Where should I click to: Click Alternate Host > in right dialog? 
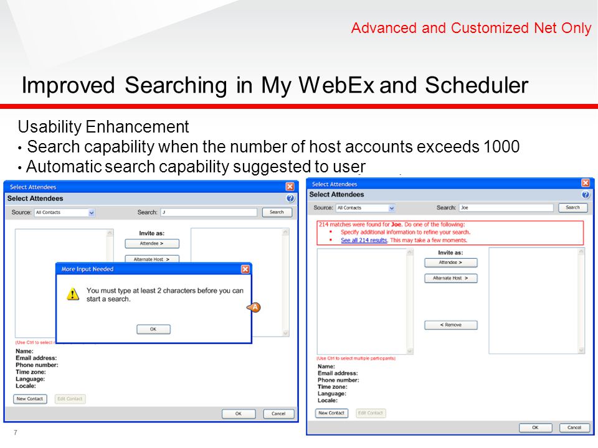[x=451, y=278]
